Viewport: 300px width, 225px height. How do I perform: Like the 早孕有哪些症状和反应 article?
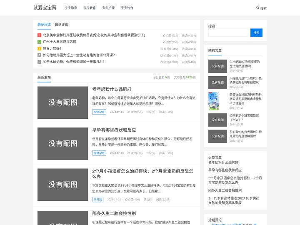(135, 153)
